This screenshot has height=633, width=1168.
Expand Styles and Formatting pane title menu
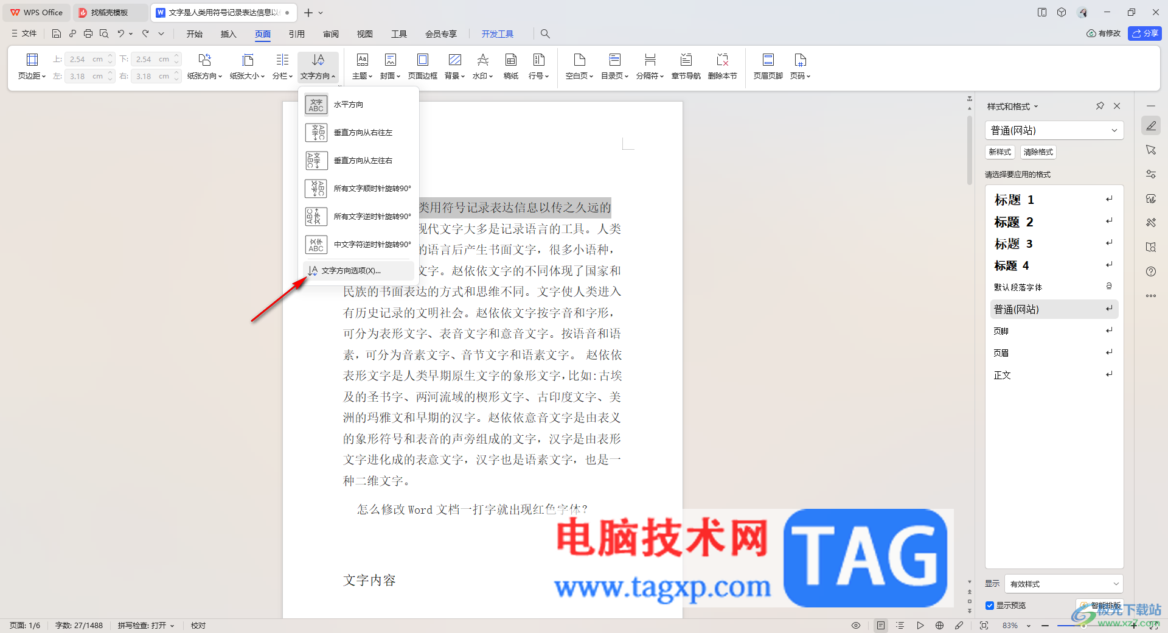pyautogui.click(x=1036, y=107)
